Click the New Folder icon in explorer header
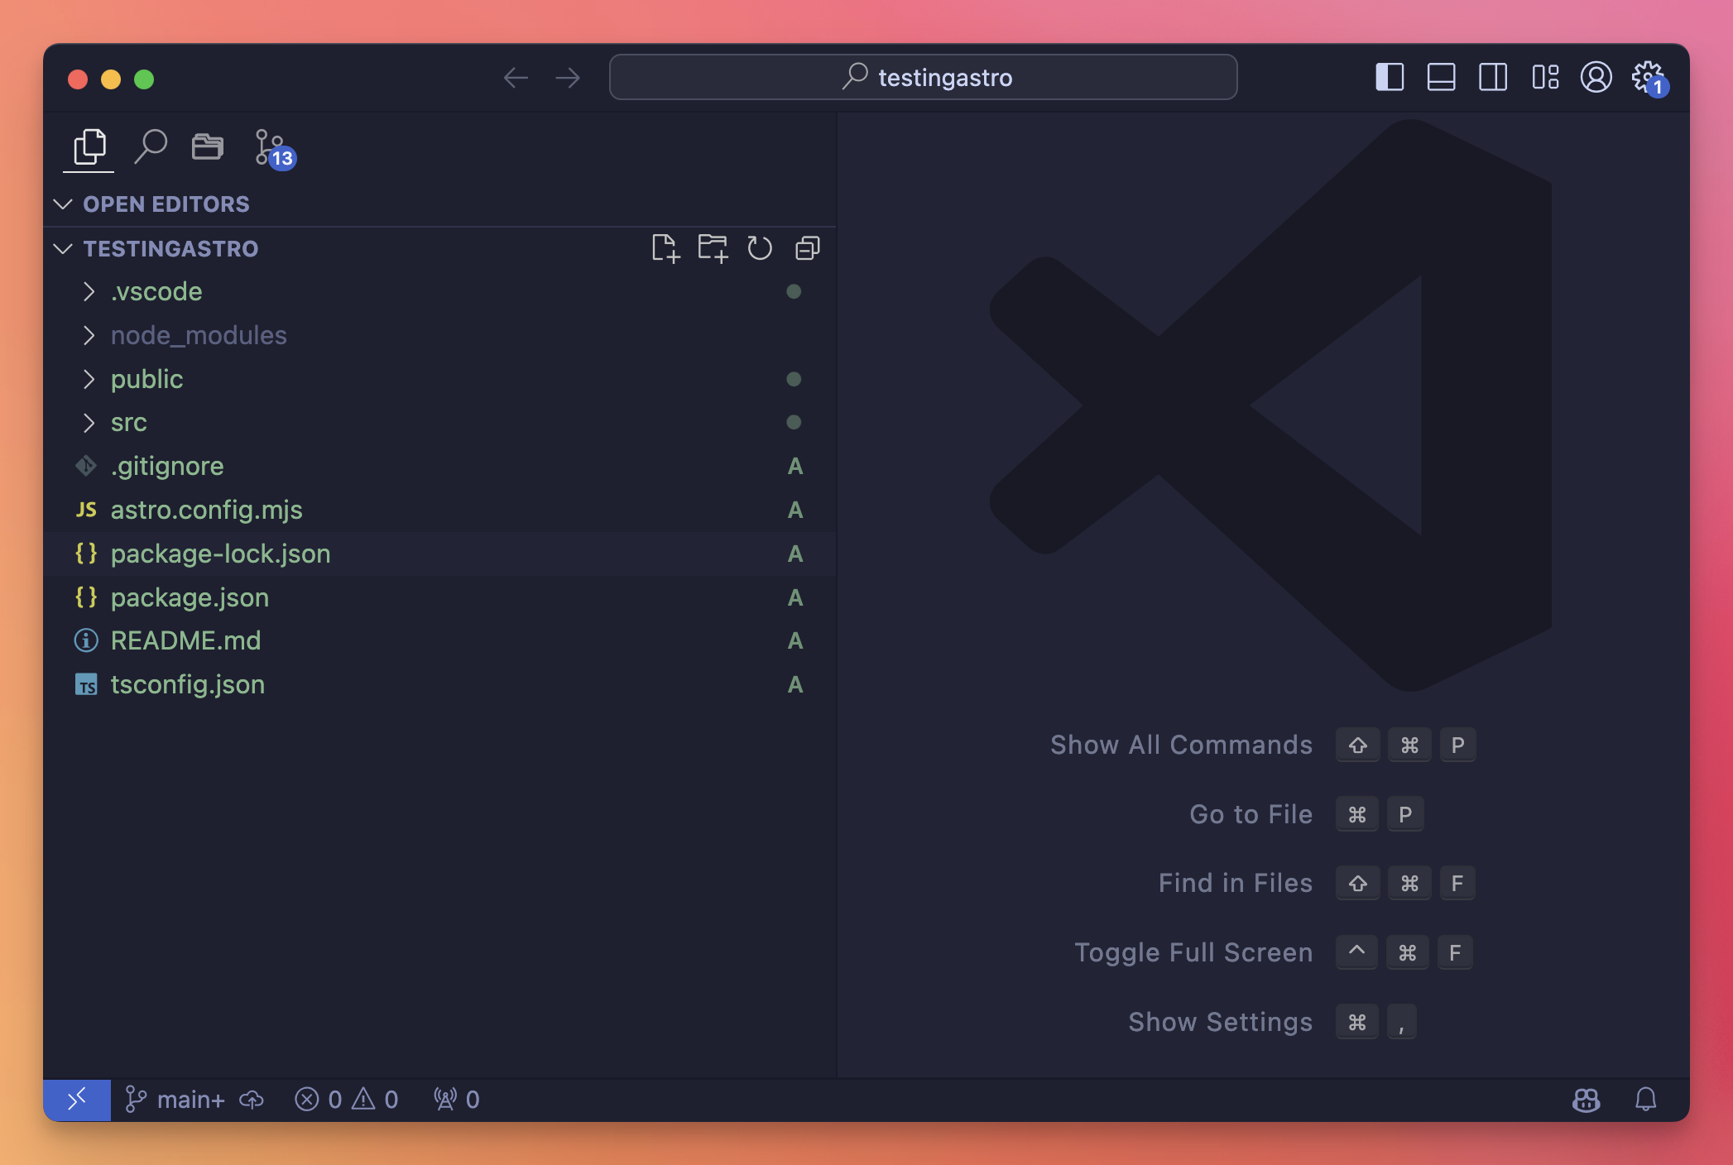The image size is (1733, 1165). (x=712, y=248)
